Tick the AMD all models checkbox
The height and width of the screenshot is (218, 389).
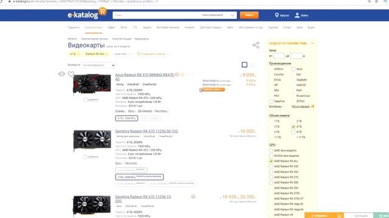(271, 151)
